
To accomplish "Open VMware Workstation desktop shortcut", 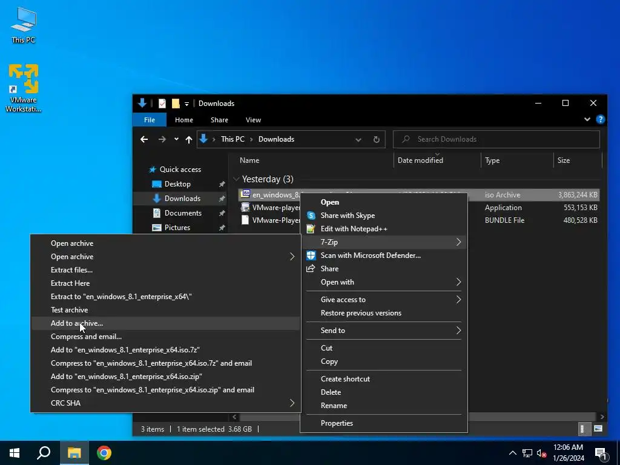I will (x=24, y=88).
